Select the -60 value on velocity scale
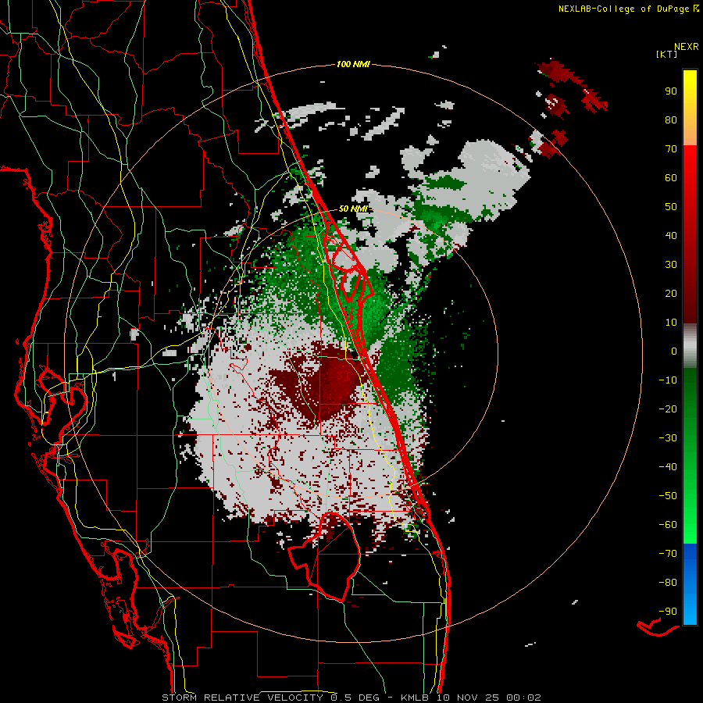This screenshot has height=703, width=703. tap(668, 525)
